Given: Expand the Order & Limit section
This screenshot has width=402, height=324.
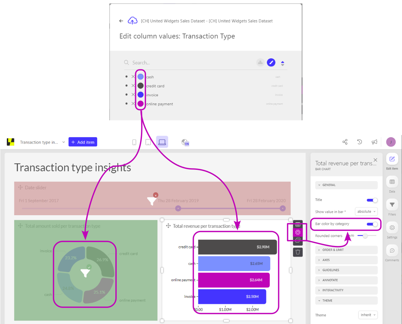Looking at the screenshot, I should coord(346,250).
